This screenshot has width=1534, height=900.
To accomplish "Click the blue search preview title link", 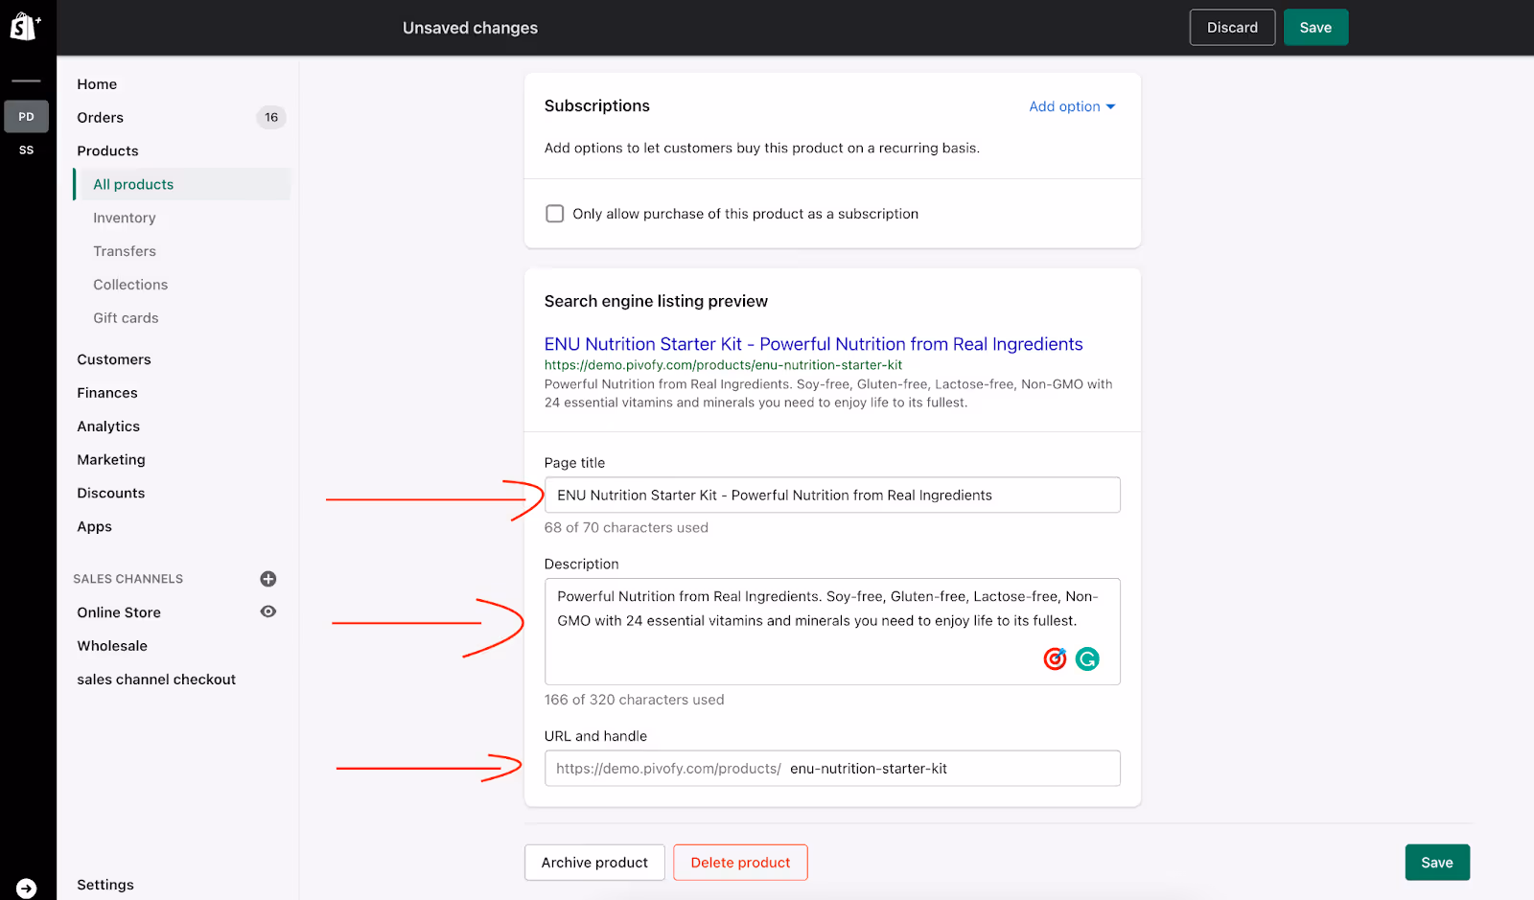I will [x=813, y=344].
